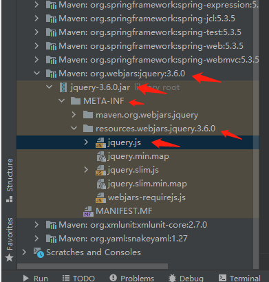
Task: Expand the snakeyaml:1.27 library node
Action: coord(36,239)
